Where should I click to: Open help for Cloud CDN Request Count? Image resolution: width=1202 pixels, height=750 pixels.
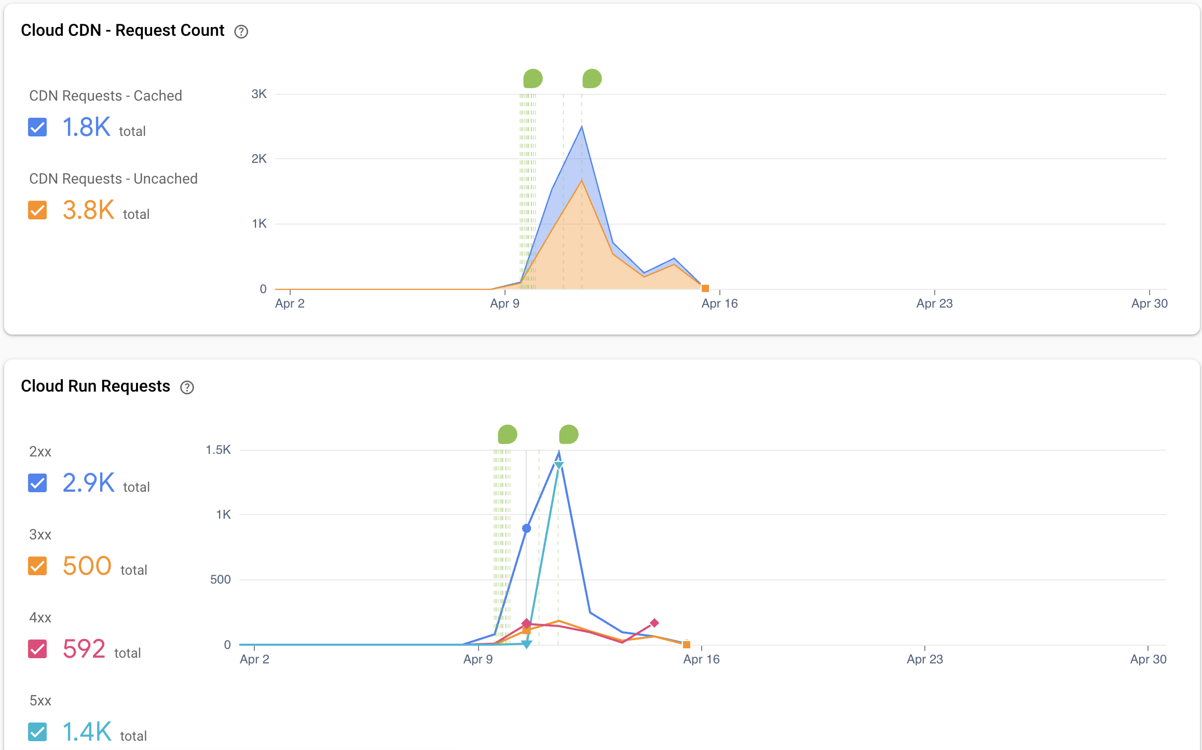(241, 32)
